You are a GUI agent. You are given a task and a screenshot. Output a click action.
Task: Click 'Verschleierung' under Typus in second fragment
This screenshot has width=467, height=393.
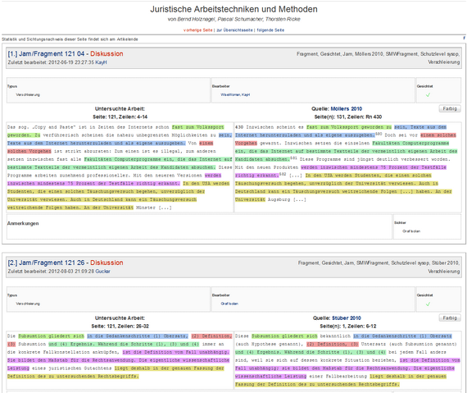tap(28, 304)
